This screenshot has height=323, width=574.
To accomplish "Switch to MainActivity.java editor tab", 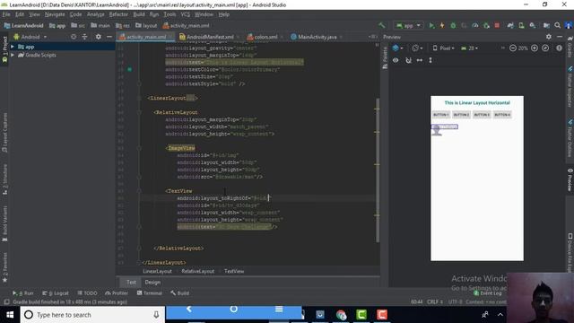I will [317, 37].
